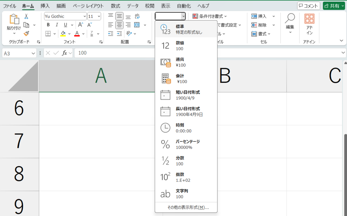
Task: Toggle Italic formatting
Action: (x=57, y=25)
